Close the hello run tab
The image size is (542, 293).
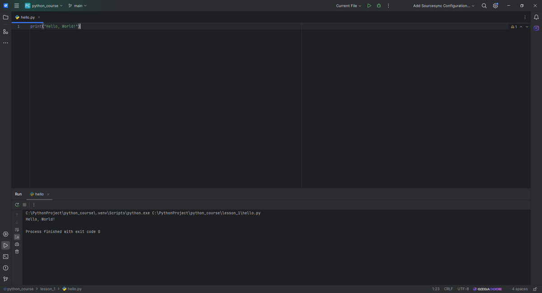click(48, 194)
